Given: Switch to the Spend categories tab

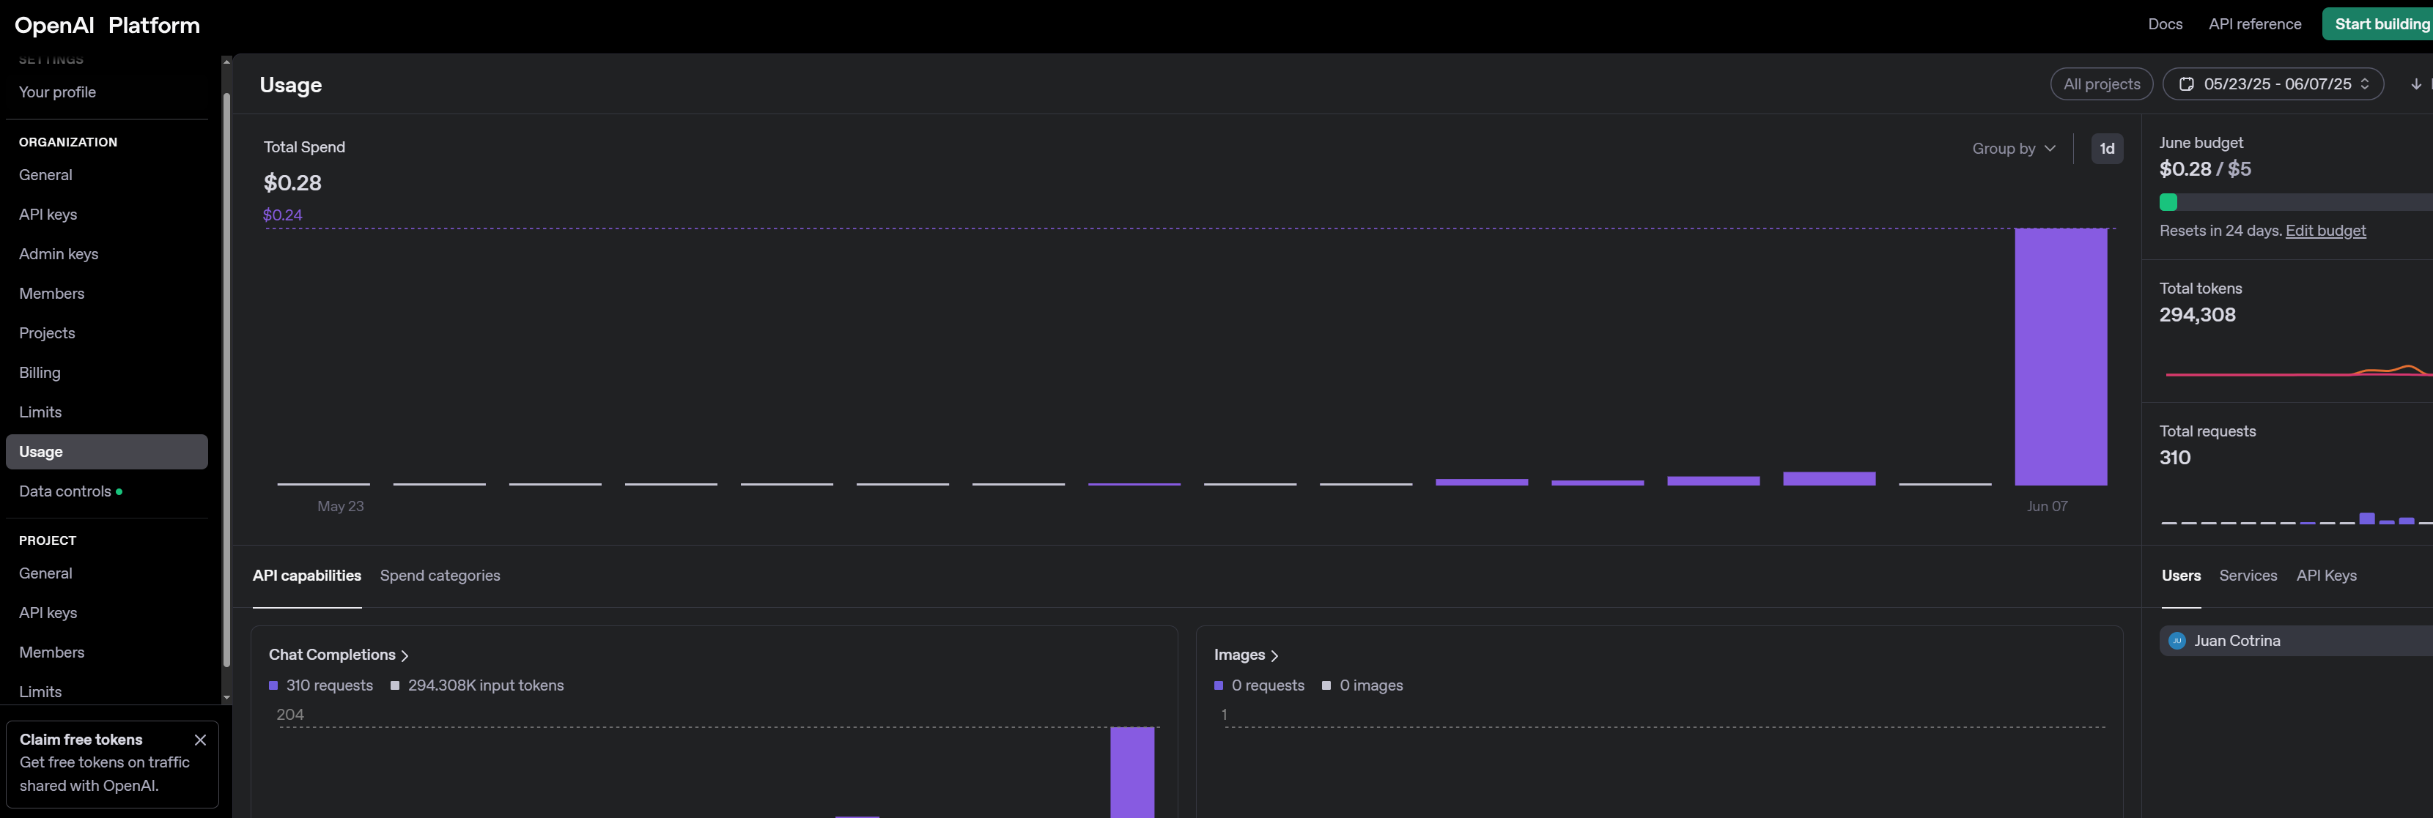Looking at the screenshot, I should [439, 576].
